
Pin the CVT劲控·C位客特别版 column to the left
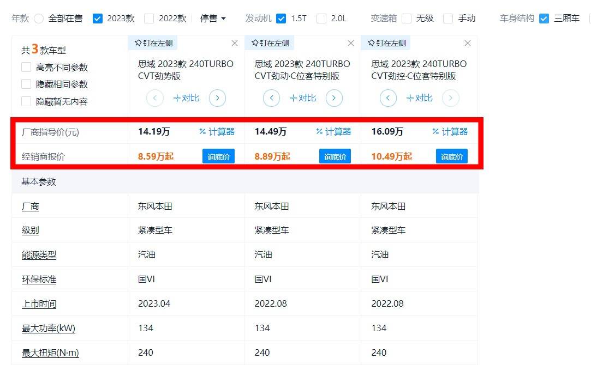coord(386,43)
